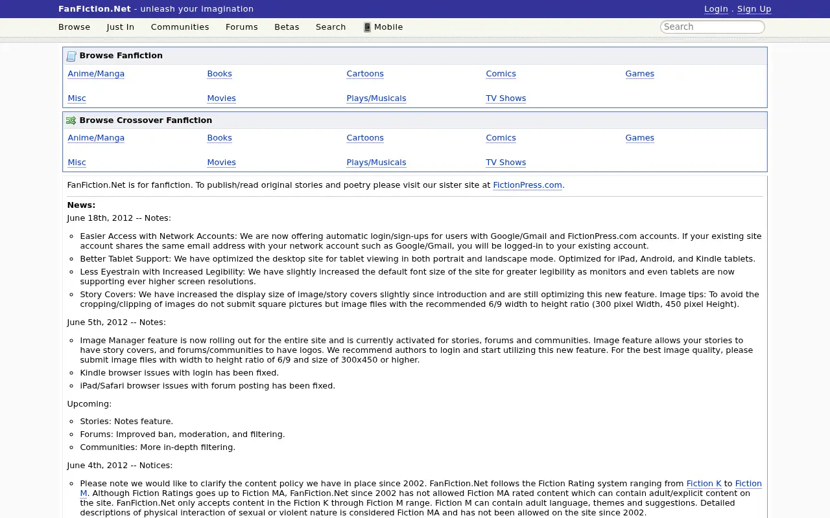
Task: Click the 'Upcoming:' heading text
Action: coord(89,404)
